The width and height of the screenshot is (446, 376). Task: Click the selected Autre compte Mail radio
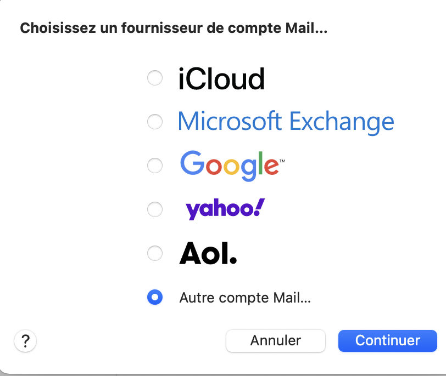(155, 298)
